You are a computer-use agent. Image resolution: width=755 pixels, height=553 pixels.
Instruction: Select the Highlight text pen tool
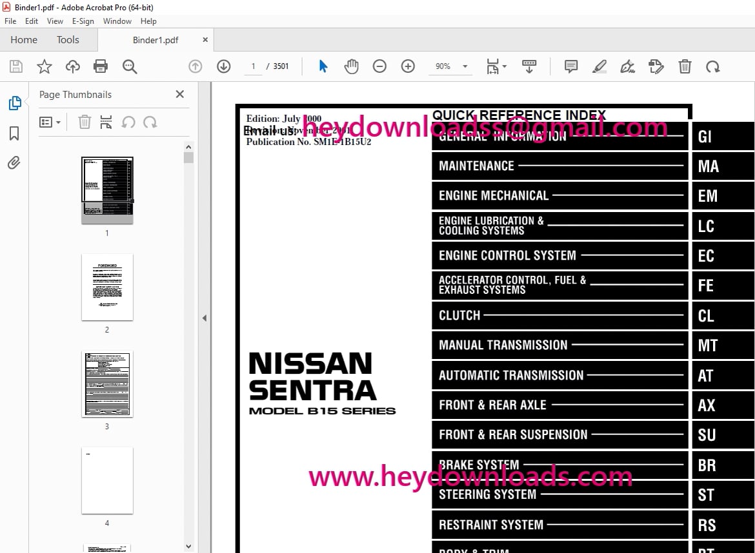coord(599,66)
